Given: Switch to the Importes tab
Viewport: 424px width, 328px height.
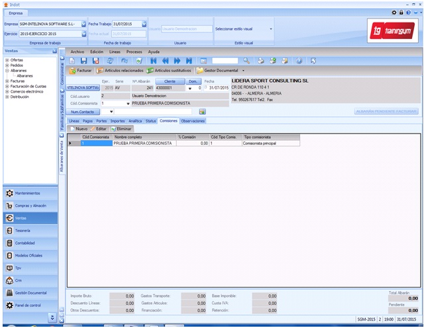Looking at the screenshot, I should coord(117,121).
